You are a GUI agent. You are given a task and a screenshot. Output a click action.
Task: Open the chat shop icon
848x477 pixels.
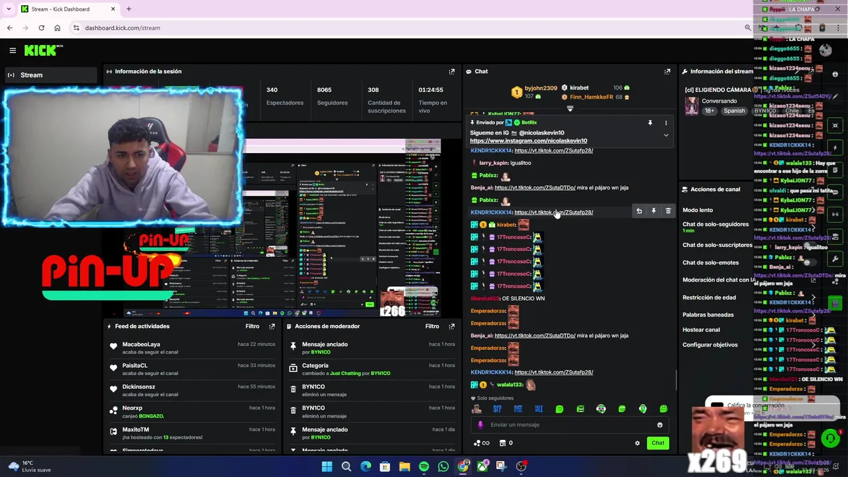[502, 443]
